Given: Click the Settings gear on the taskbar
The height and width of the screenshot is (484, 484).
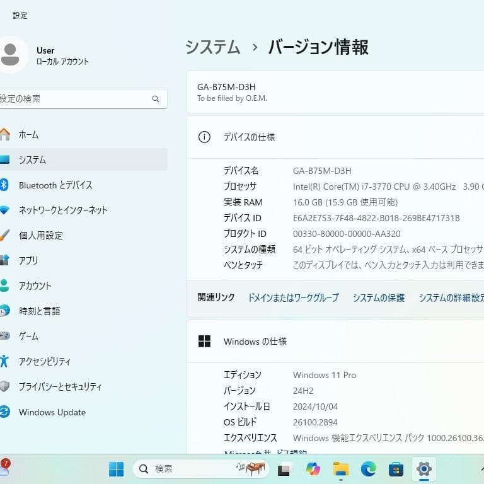Looking at the screenshot, I should coord(423,469).
